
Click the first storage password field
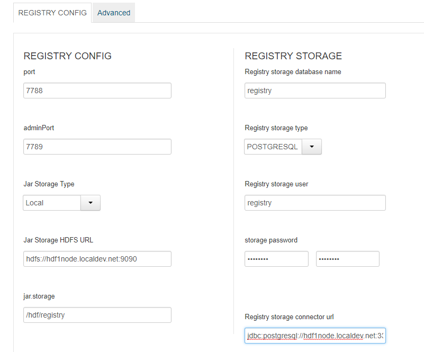pos(276,259)
